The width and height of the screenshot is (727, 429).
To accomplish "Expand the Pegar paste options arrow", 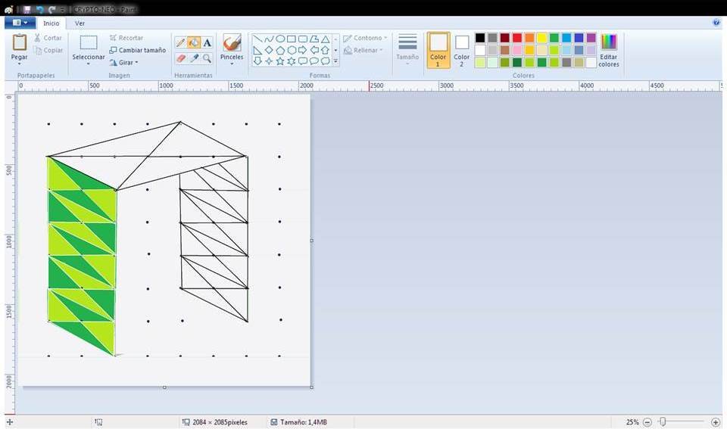I will [x=19, y=64].
